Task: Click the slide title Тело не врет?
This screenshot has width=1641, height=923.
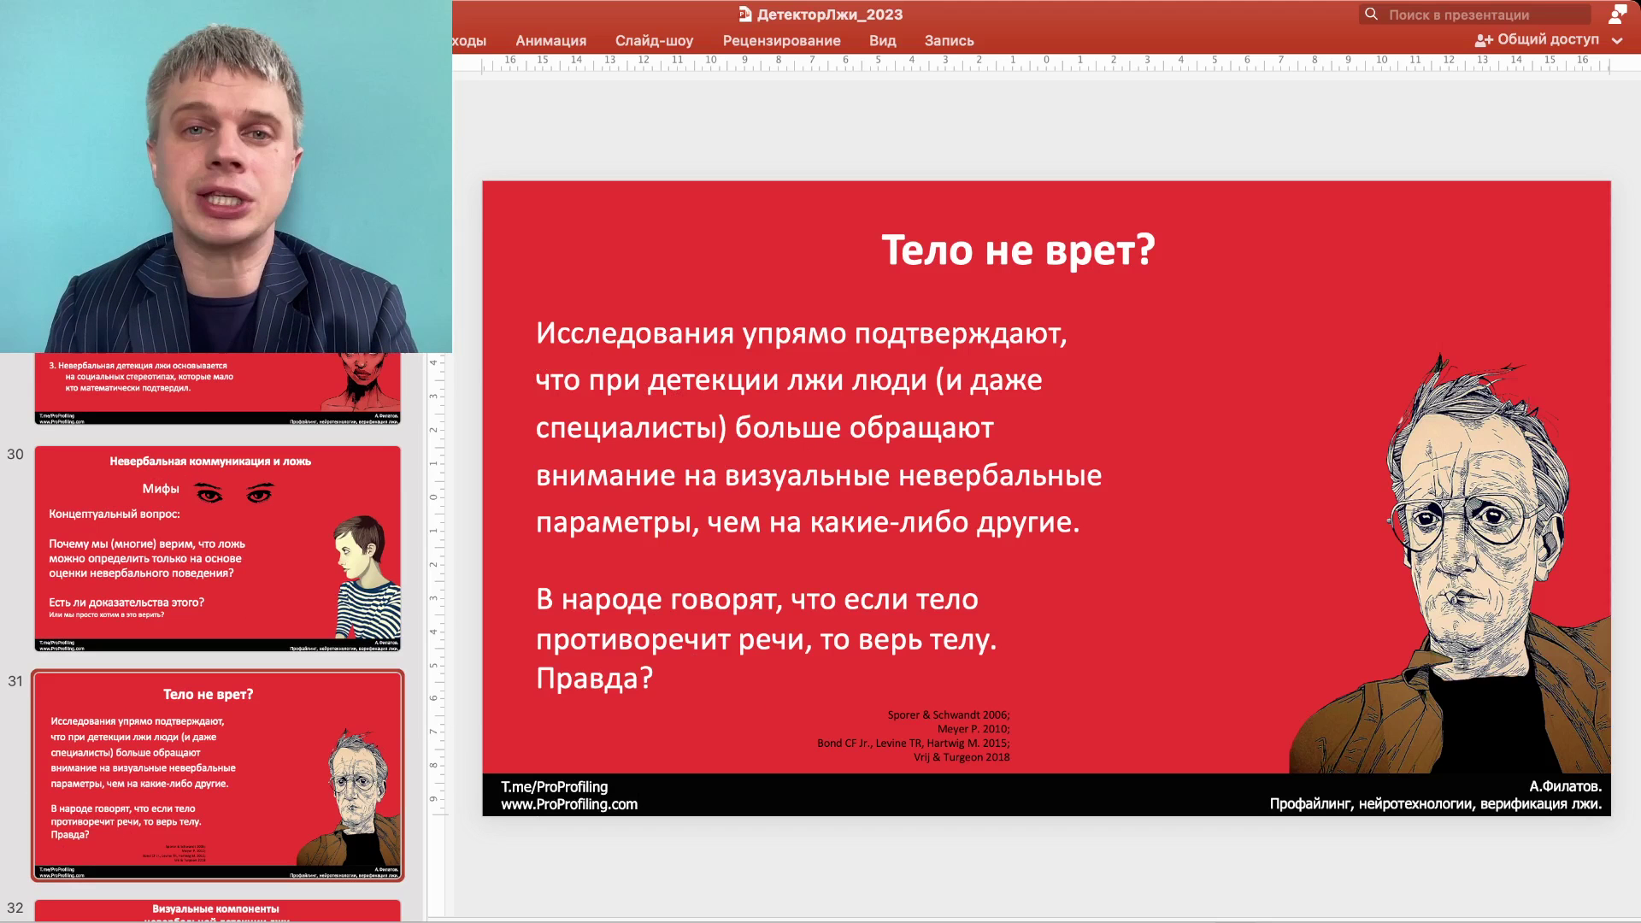Action: click(x=1017, y=250)
